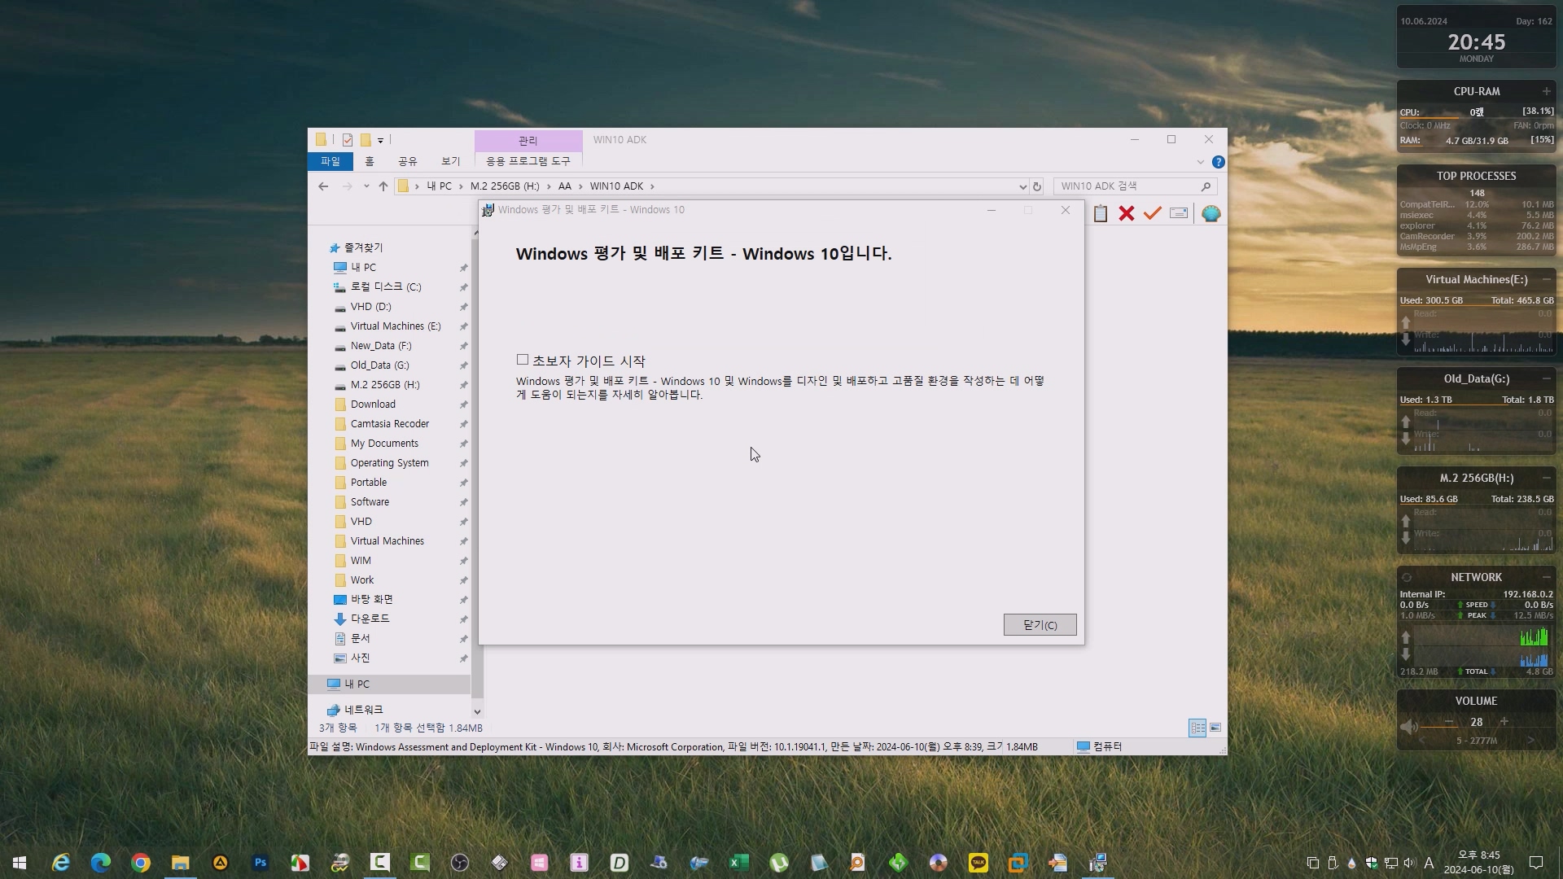
Task: Open Google Chrome from the taskbar
Action: coord(141,863)
